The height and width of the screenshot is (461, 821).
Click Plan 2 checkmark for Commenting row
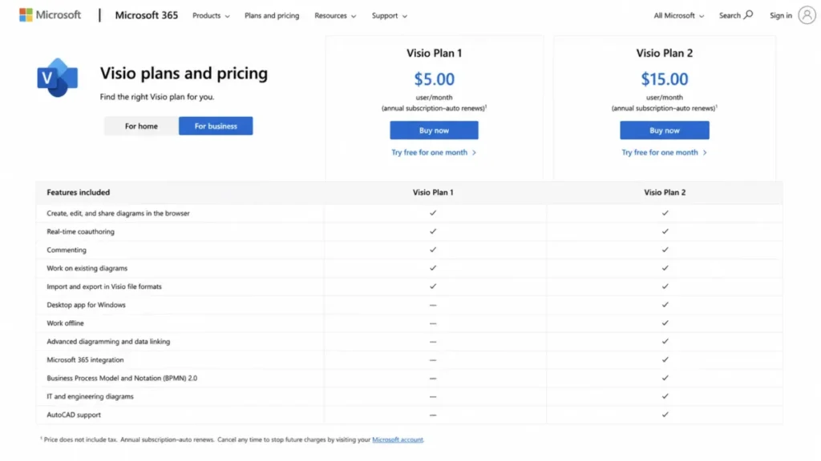tap(665, 250)
